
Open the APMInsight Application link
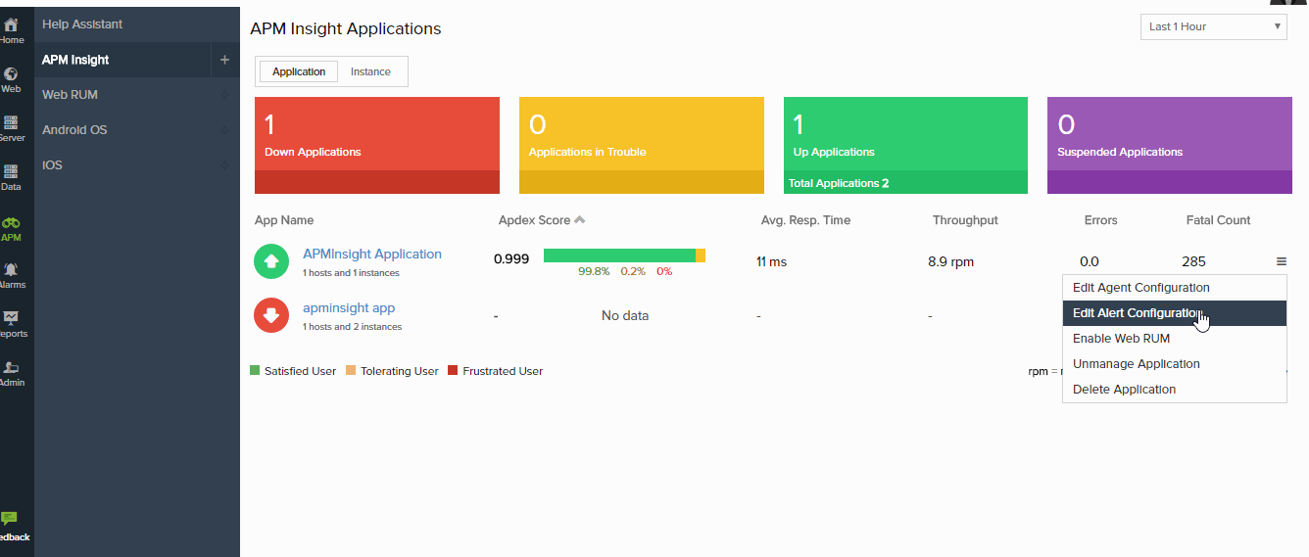point(371,254)
